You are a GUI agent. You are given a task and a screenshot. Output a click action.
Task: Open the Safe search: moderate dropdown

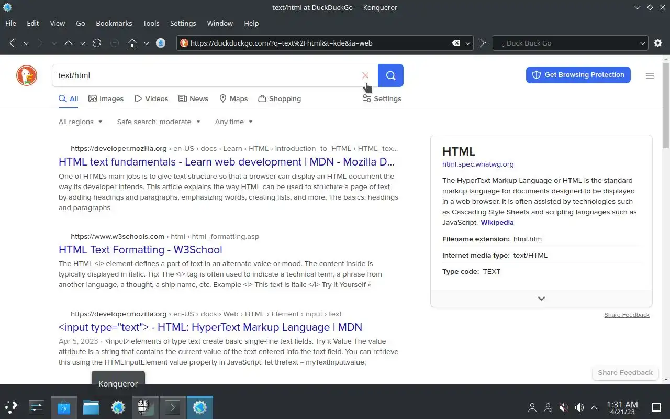[x=159, y=122]
